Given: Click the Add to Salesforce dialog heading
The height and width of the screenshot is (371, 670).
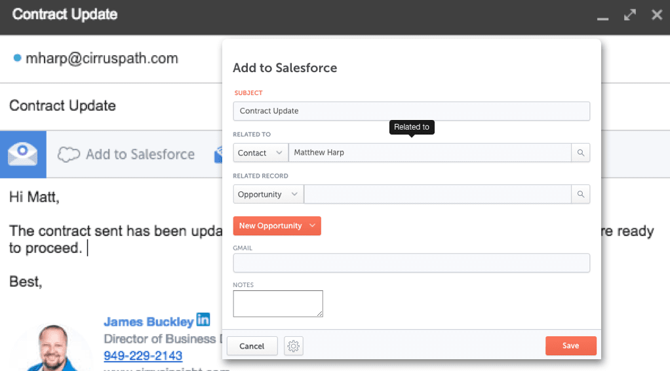Looking at the screenshot, I should [285, 68].
